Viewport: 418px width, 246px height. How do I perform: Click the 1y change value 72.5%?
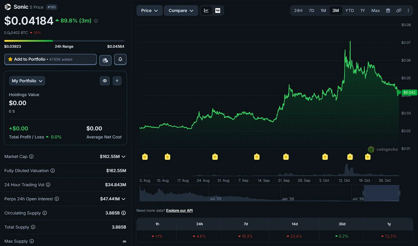tap(389, 236)
